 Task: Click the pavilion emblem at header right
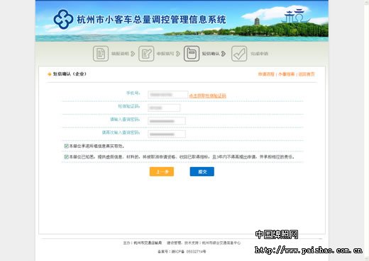(295, 16)
